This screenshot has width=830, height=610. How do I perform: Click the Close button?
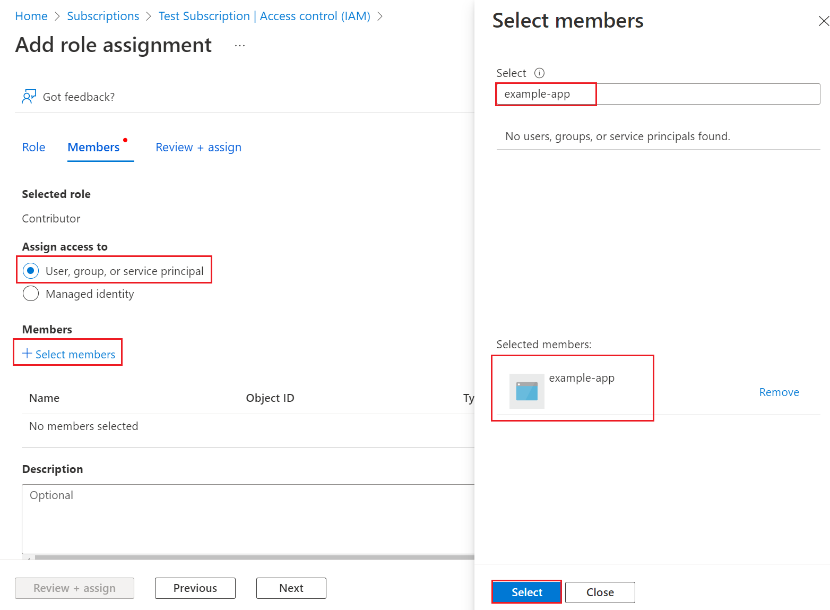(x=600, y=592)
